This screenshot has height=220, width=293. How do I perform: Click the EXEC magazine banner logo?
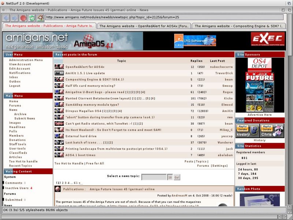coord(267,39)
